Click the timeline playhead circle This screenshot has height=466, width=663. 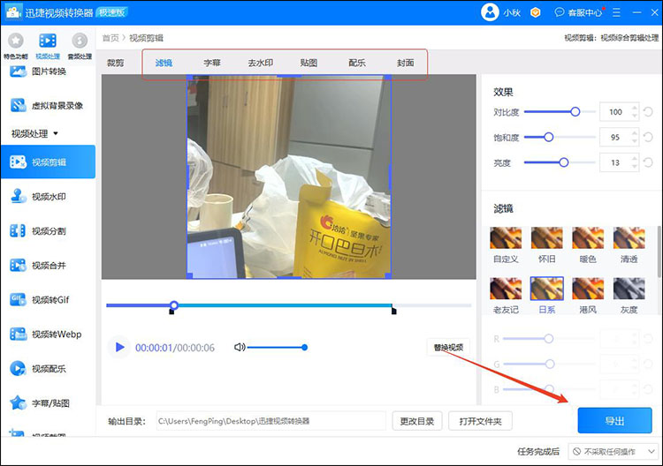click(x=174, y=304)
